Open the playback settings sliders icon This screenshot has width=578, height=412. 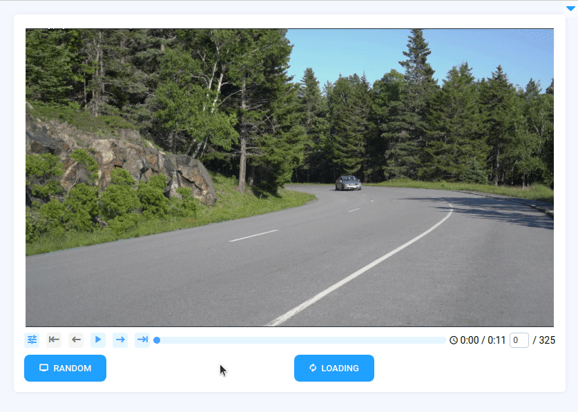[32, 340]
